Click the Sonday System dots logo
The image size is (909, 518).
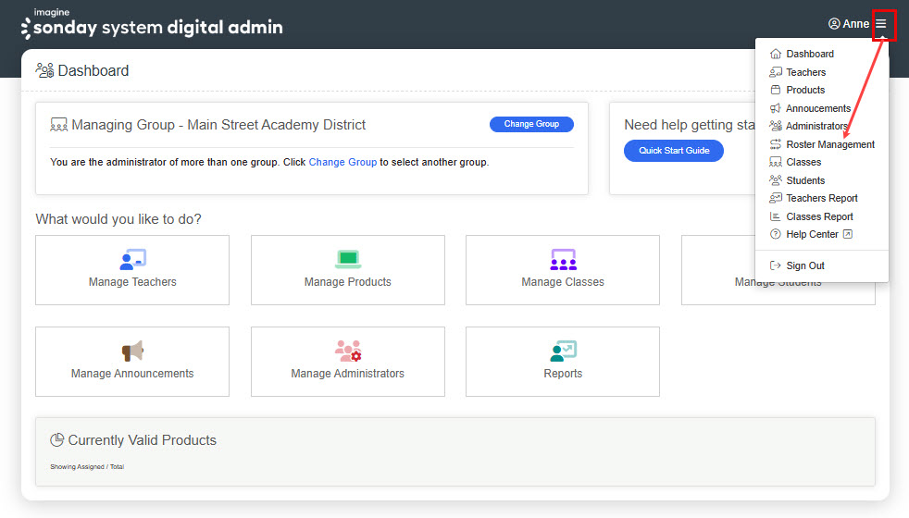click(x=26, y=29)
